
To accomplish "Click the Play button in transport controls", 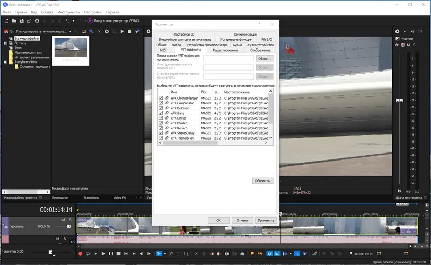I will click(x=103, y=254).
